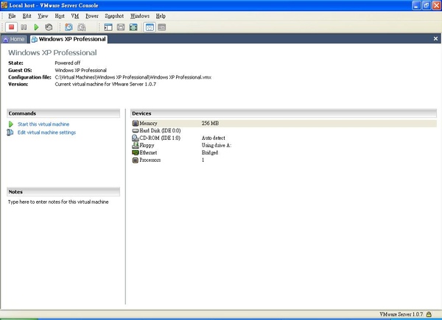This screenshot has height=320, width=442.
Task: Close the current tab with the X
Action: tap(435, 38)
